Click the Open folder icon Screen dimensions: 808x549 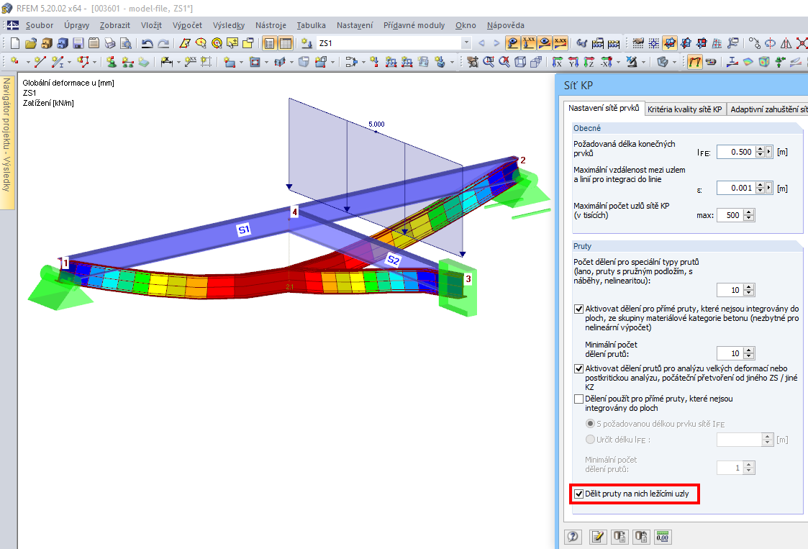31,43
